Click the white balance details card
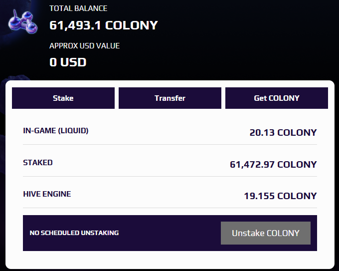This screenshot has height=271, width=339. (170, 175)
